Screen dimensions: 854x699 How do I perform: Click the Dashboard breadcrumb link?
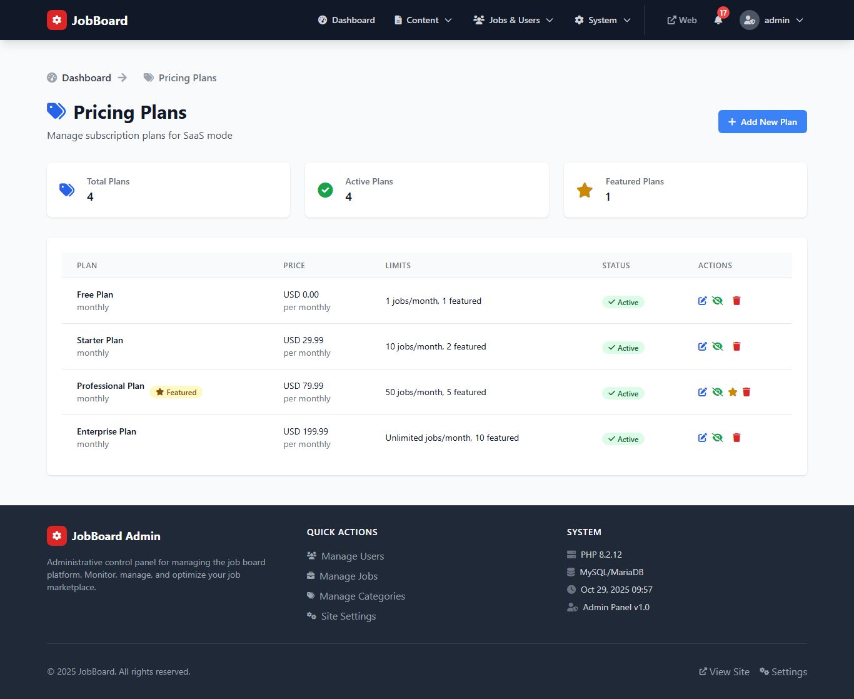[x=86, y=78]
